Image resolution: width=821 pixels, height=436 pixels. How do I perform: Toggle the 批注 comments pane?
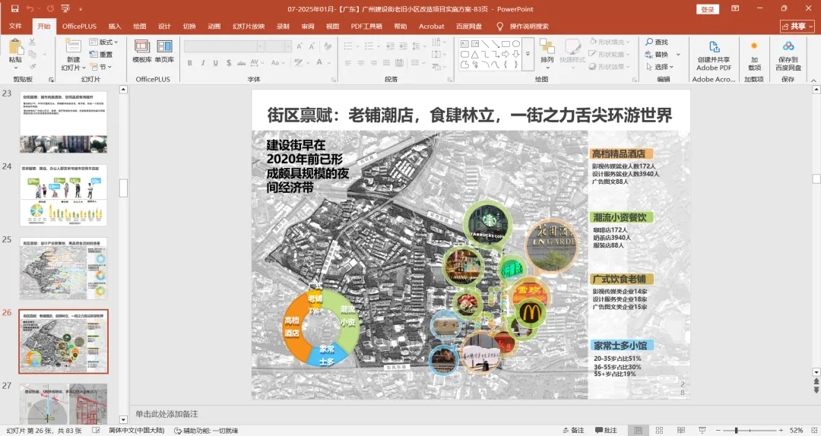coord(605,430)
